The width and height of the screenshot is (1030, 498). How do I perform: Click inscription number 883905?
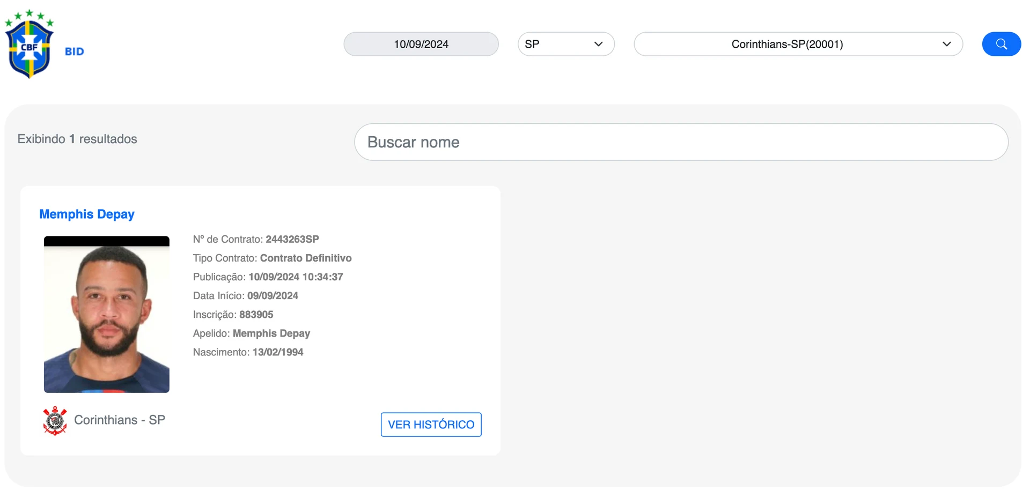click(256, 314)
